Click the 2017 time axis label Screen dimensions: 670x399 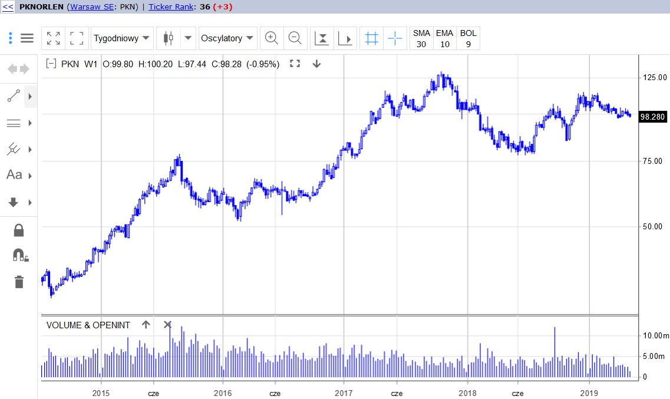click(344, 393)
